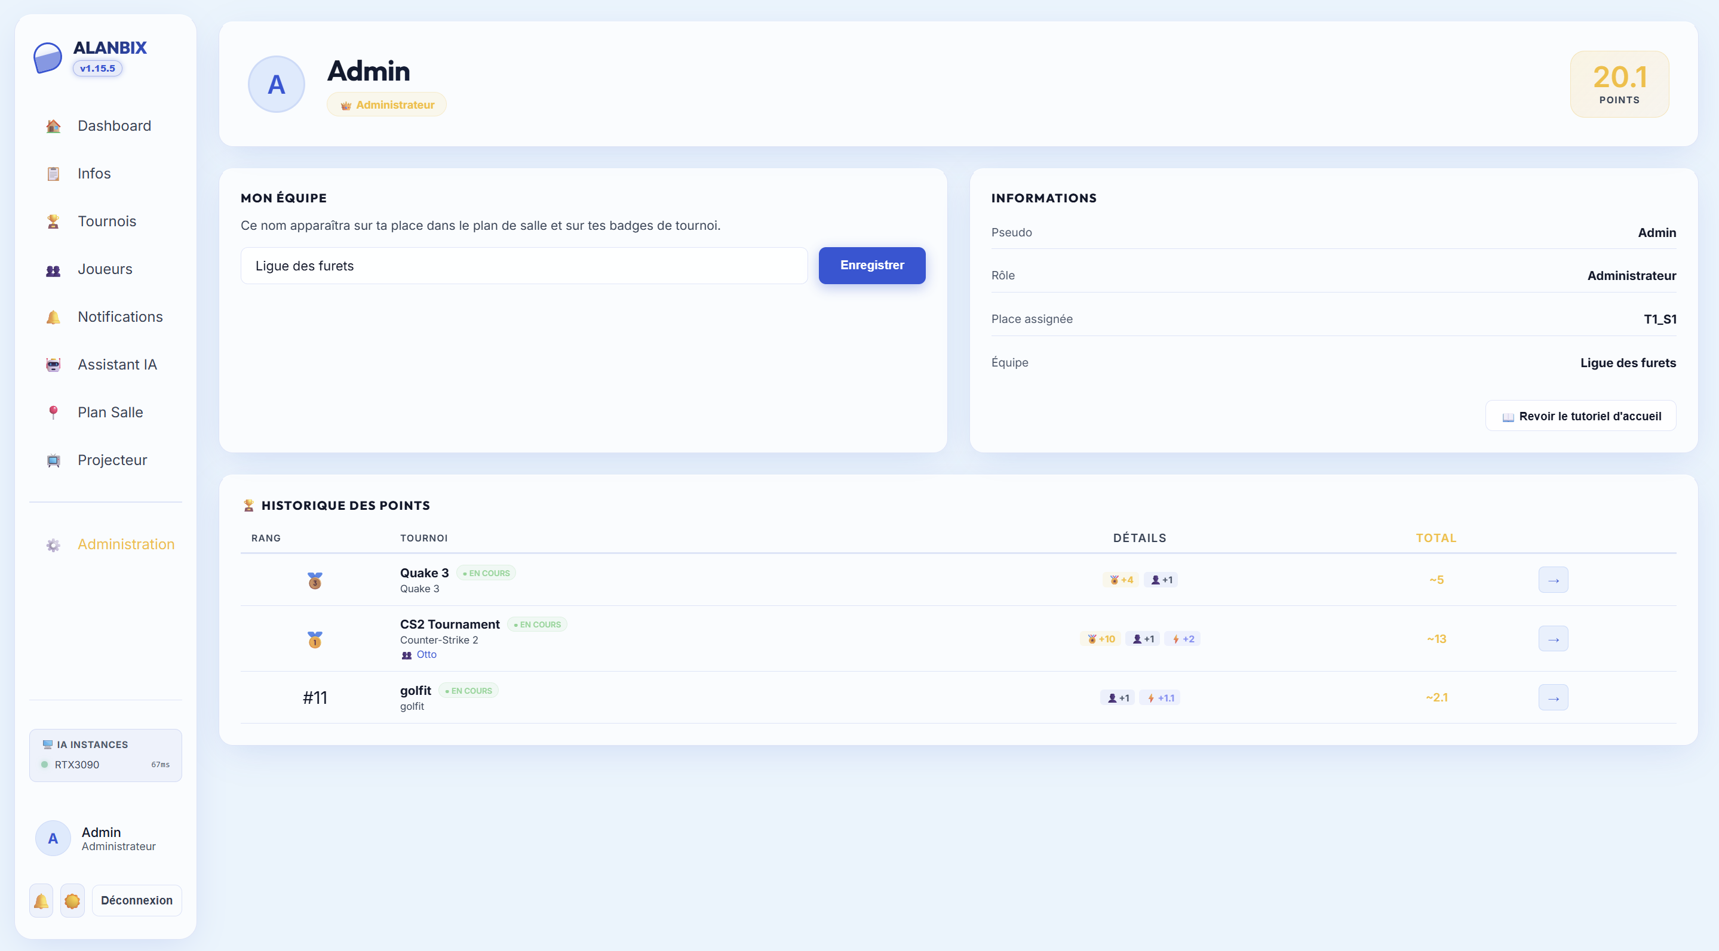Open the Projecteur page
Screen dimensions: 1719x951
106,460
